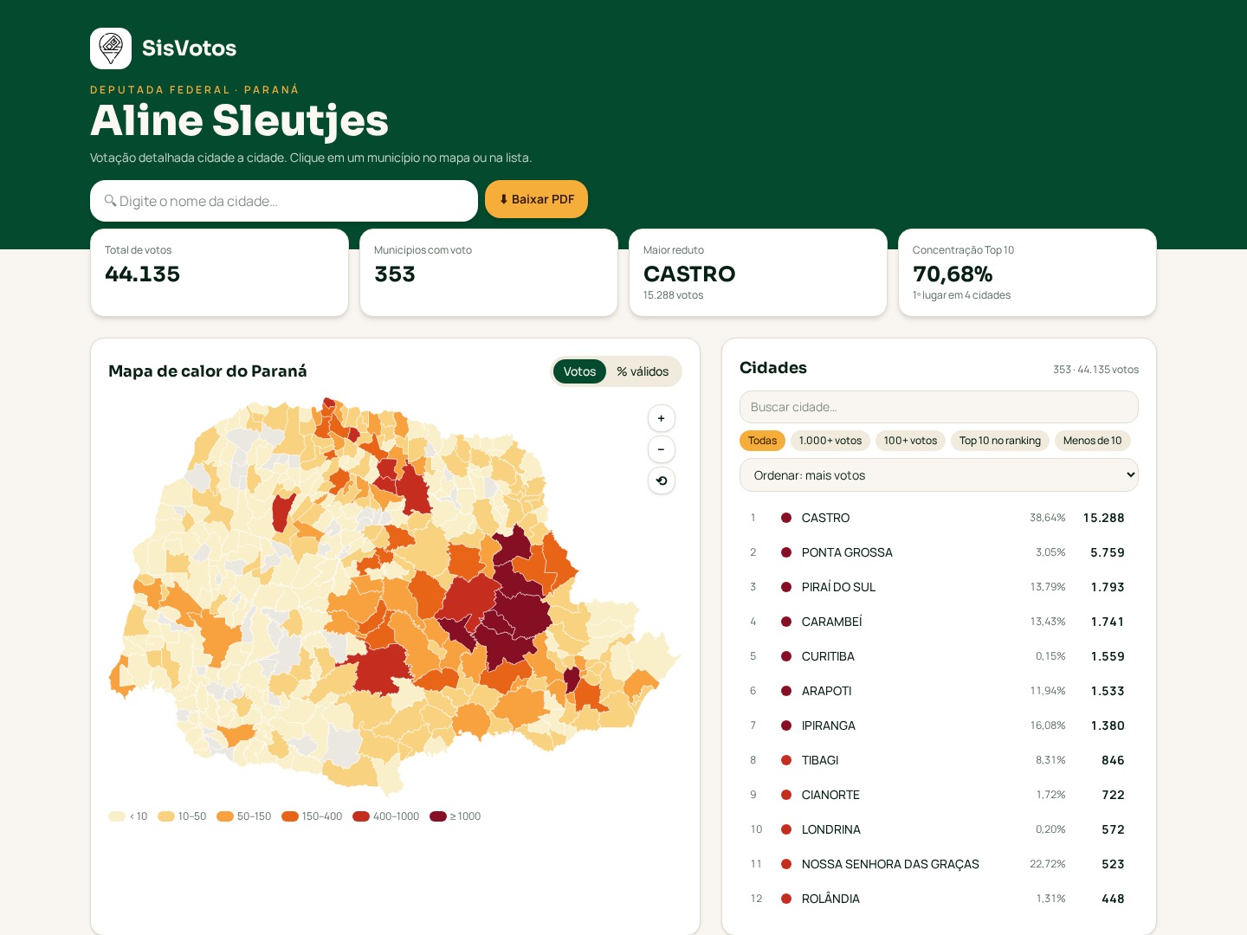
Task: Click the Maior reduto CASTRO card
Action: click(x=758, y=273)
